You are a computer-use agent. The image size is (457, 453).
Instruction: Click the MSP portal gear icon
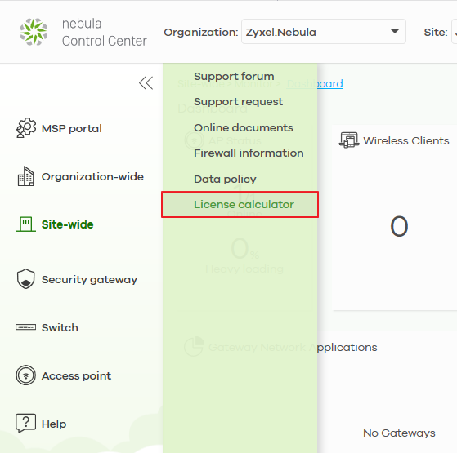(26, 127)
